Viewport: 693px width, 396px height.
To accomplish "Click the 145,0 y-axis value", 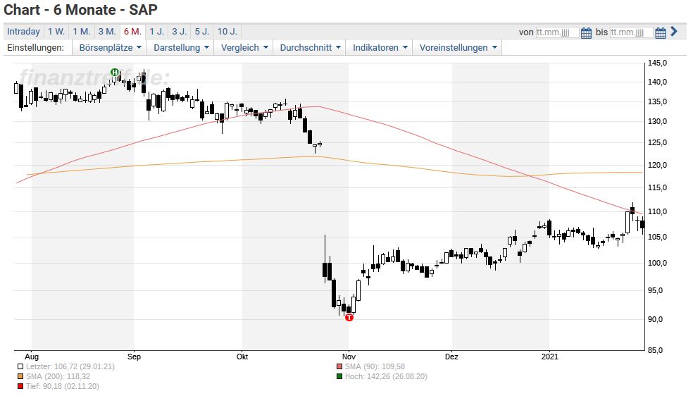I will tap(657, 63).
